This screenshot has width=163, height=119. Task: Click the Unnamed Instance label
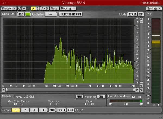coord(151,3)
